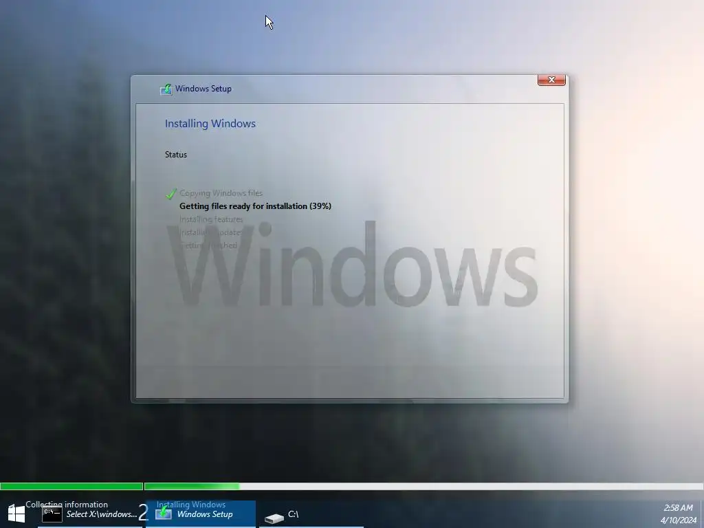Screen dimensions: 704x528
Task: Click the Windows Setup title text
Action: 203,89
